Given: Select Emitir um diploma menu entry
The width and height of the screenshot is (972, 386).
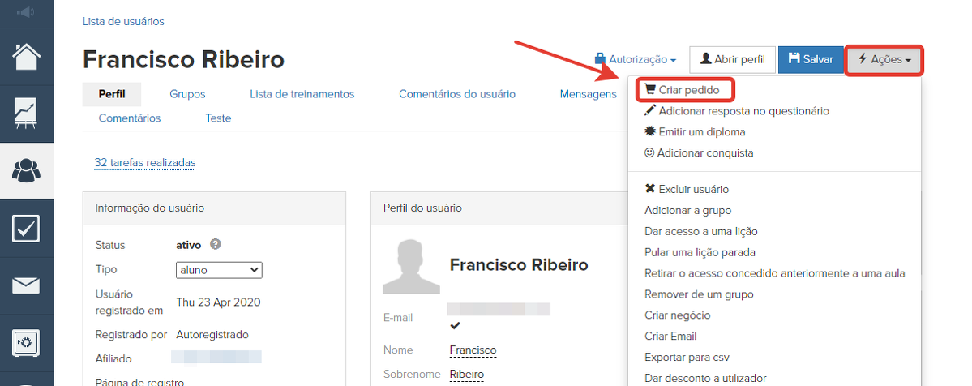Looking at the screenshot, I should [695, 131].
